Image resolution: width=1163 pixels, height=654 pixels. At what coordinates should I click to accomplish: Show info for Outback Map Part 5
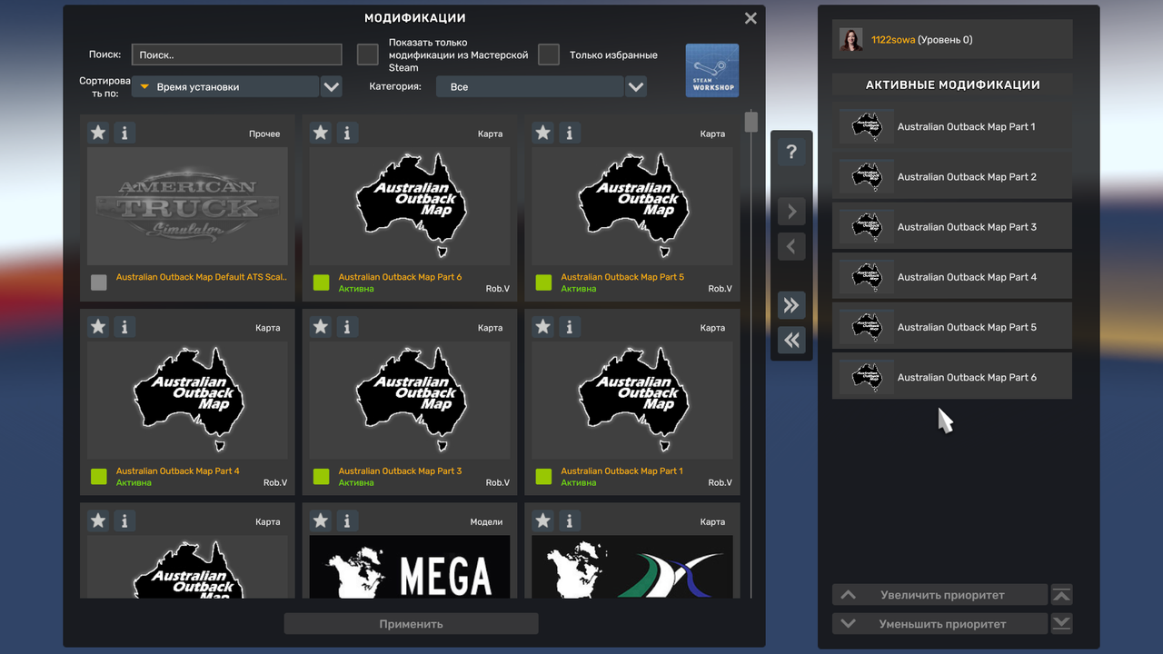(570, 133)
